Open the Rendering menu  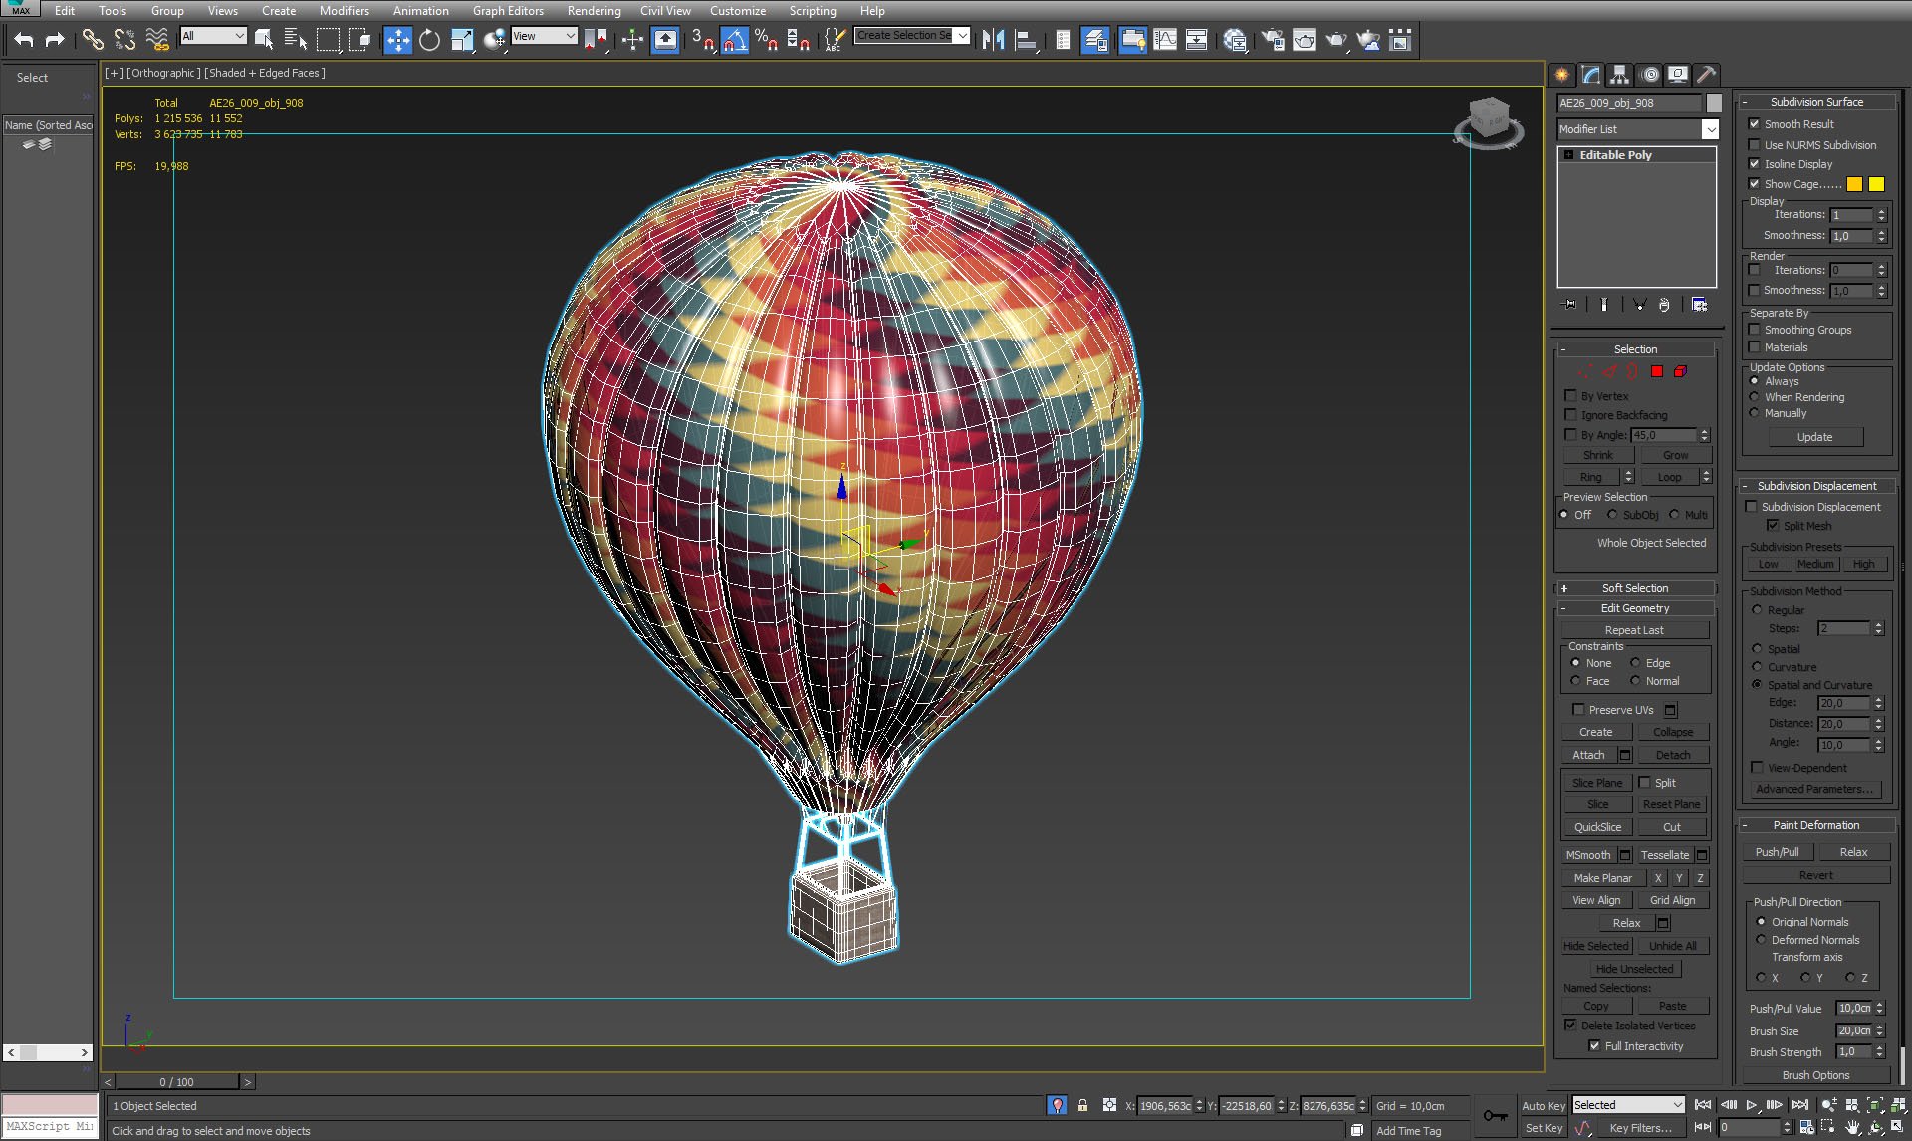tap(594, 10)
